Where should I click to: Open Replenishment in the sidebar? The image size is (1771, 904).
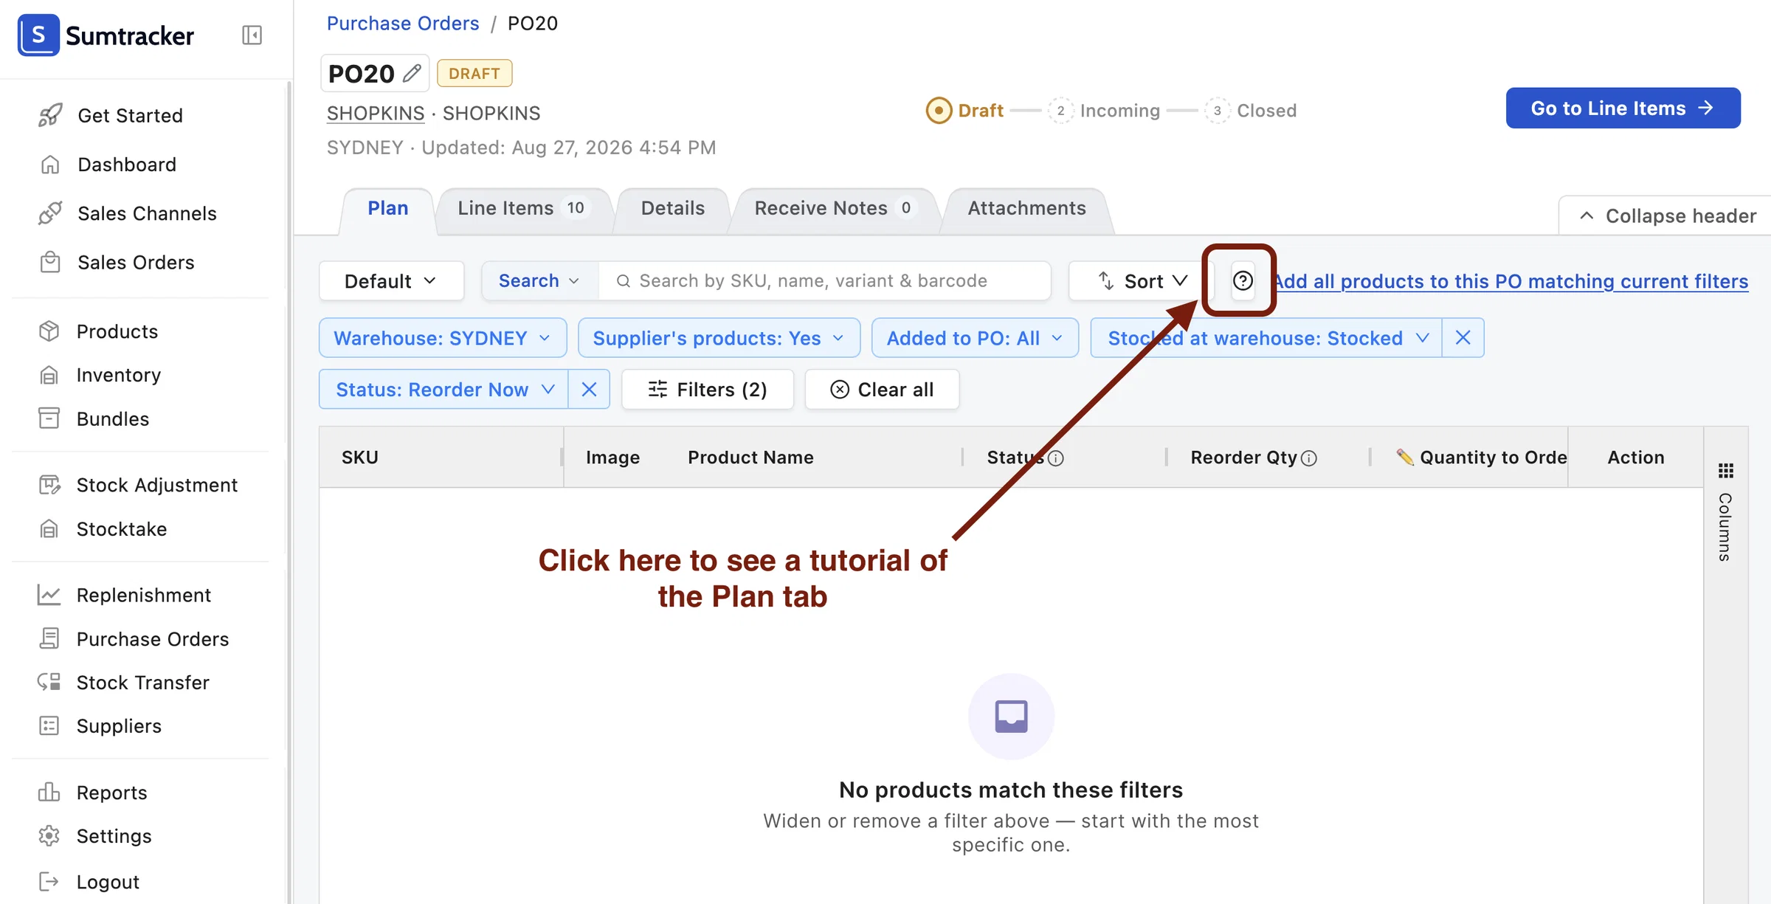coord(143,595)
